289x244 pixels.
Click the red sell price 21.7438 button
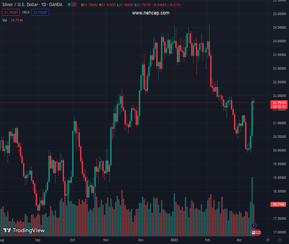pos(11,12)
